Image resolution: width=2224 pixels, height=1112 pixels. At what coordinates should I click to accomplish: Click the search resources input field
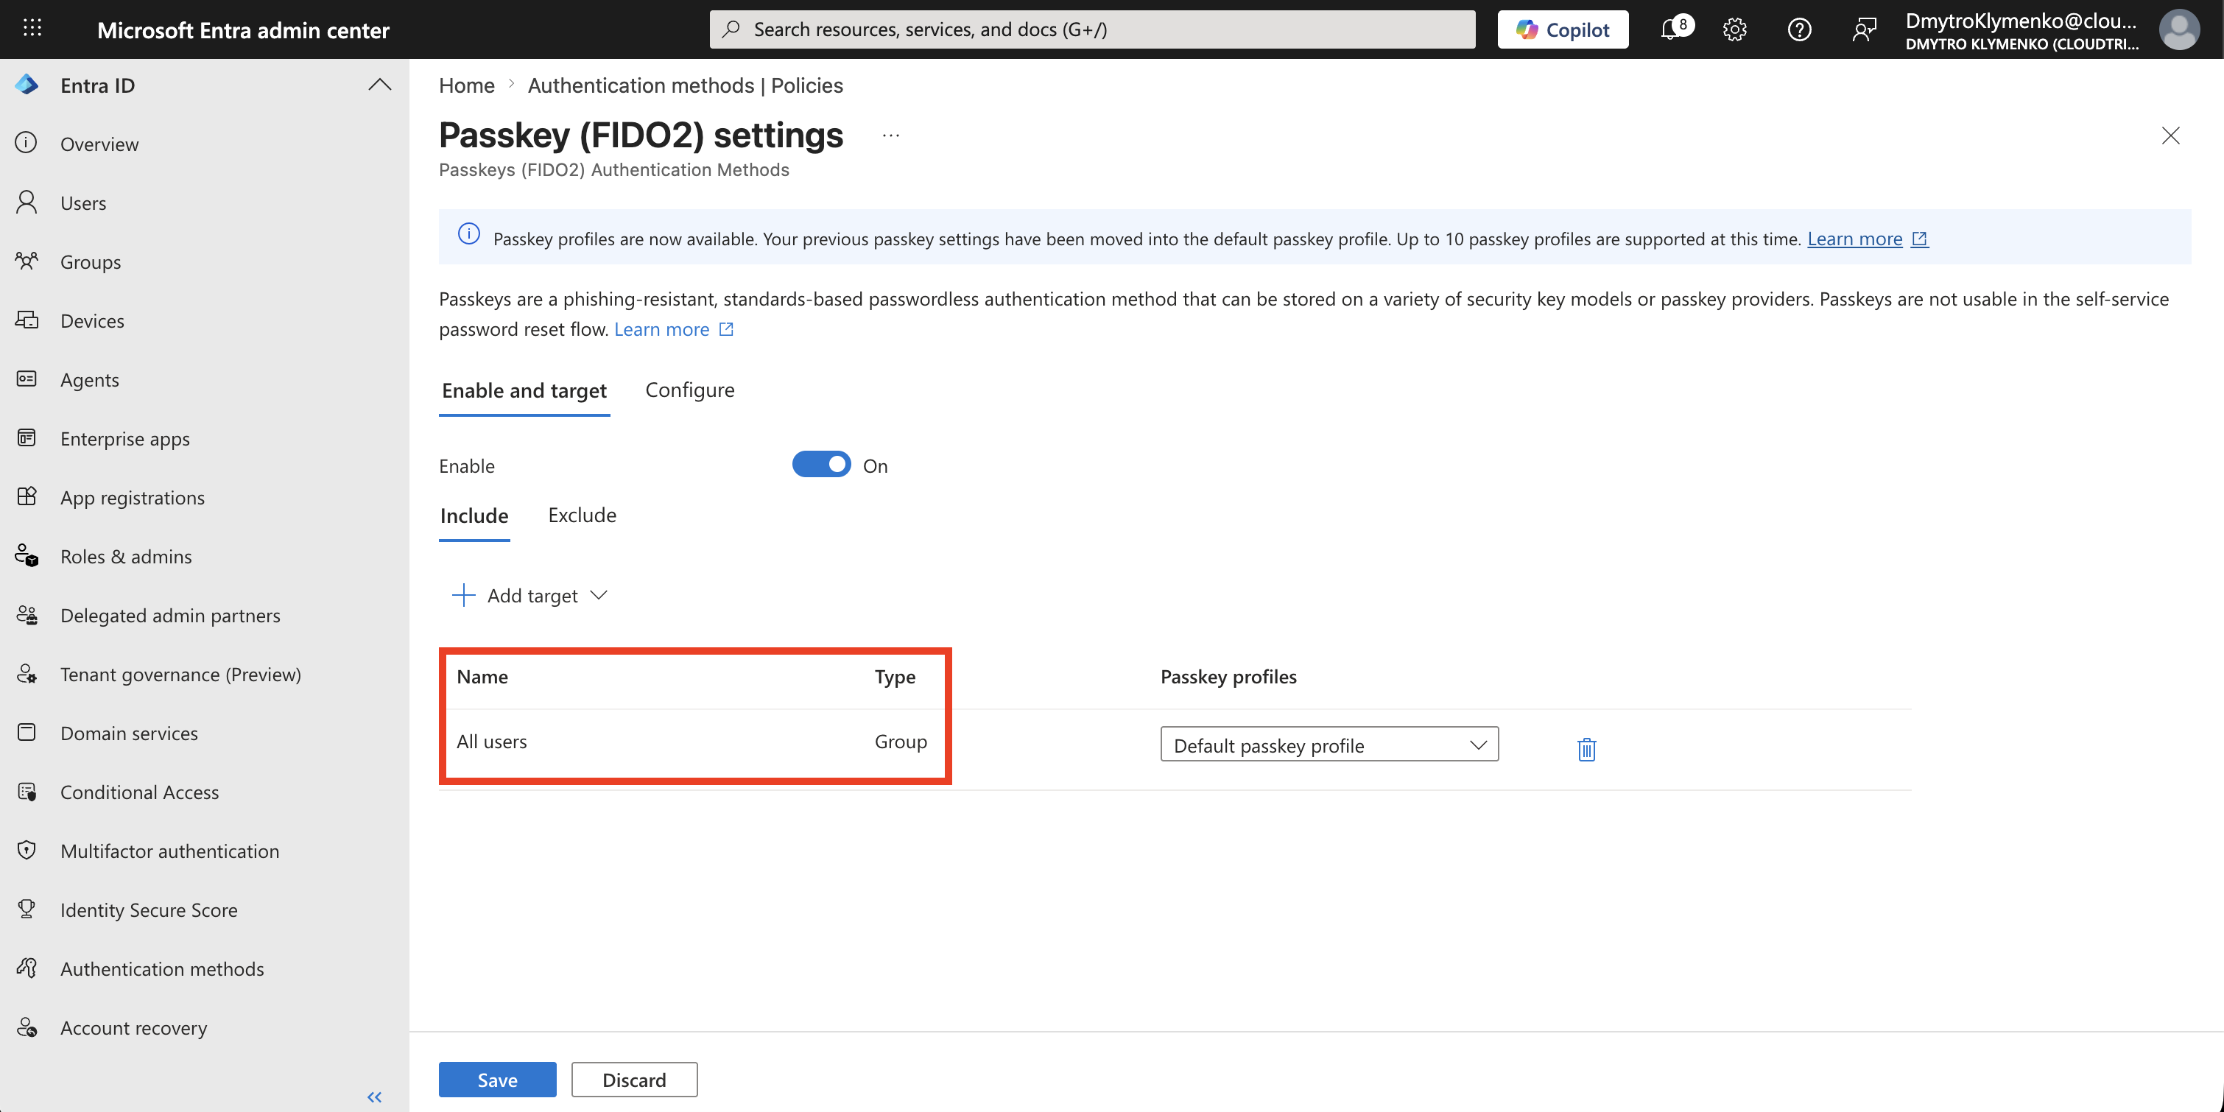pos(1092,29)
